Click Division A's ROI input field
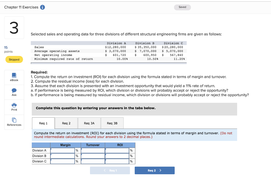 tap(117, 150)
